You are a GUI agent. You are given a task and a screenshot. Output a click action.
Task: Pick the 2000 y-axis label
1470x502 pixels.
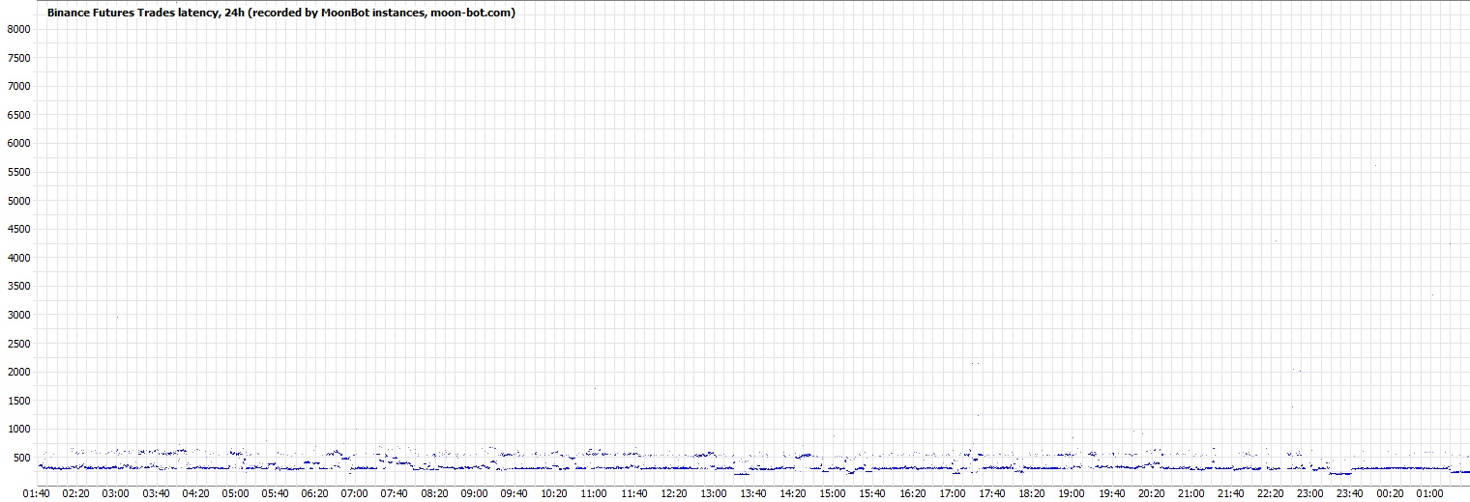point(19,372)
